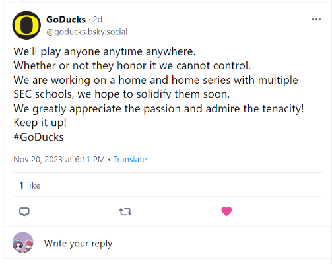Click post text starting 'We'll play anyone'

pos(104,52)
